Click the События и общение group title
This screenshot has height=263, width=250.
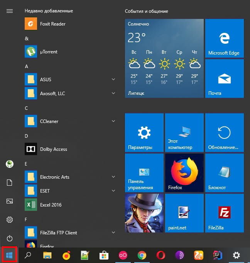tap(147, 11)
